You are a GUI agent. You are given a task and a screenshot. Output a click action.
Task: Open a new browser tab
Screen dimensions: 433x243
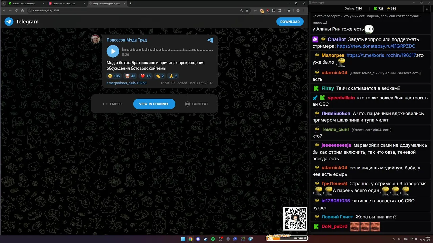click(x=131, y=3)
